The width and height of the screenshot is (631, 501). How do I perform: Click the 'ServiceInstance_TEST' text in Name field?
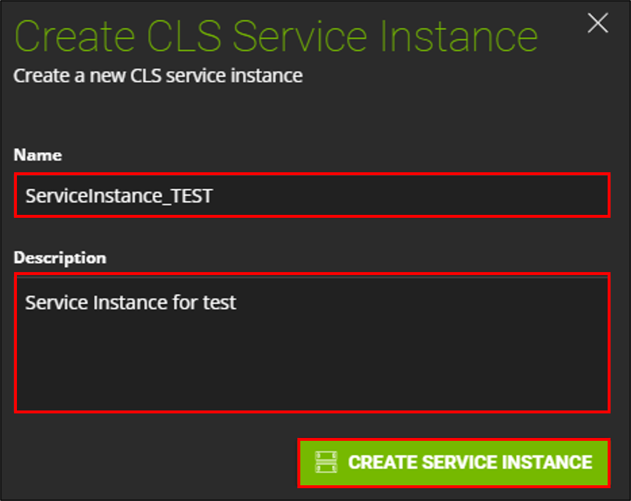click(119, 196)
